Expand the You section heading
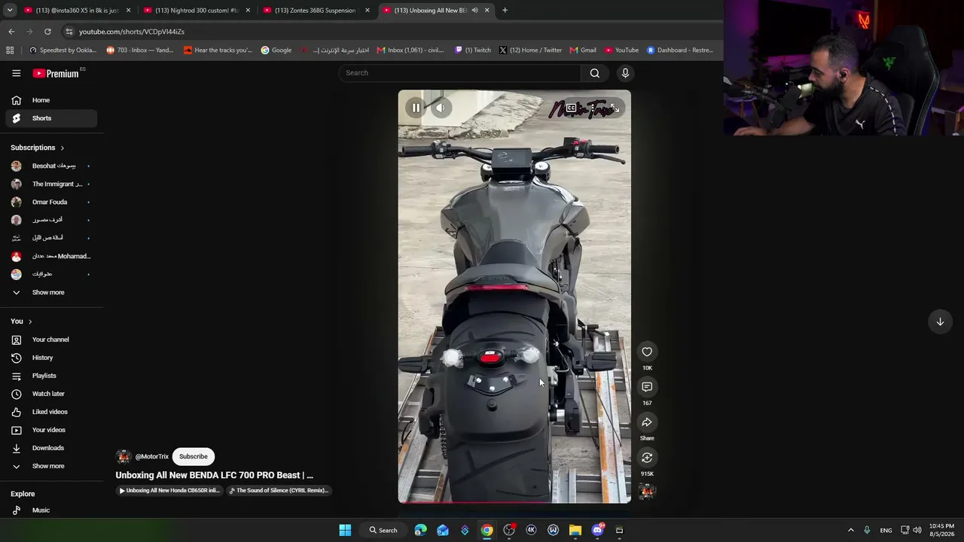The width and height of the screenshot is (964, 542). pyautogui.click(x=21, y=321)
